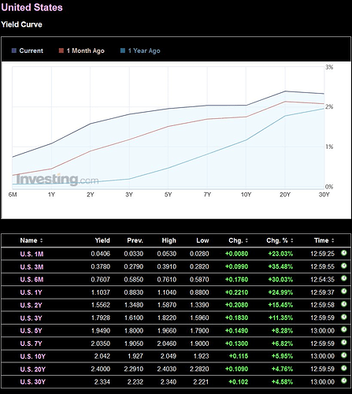Click the U.S. 6M change value +0.1760
This screenshot has width=352, height=394.
click(236, 279)
